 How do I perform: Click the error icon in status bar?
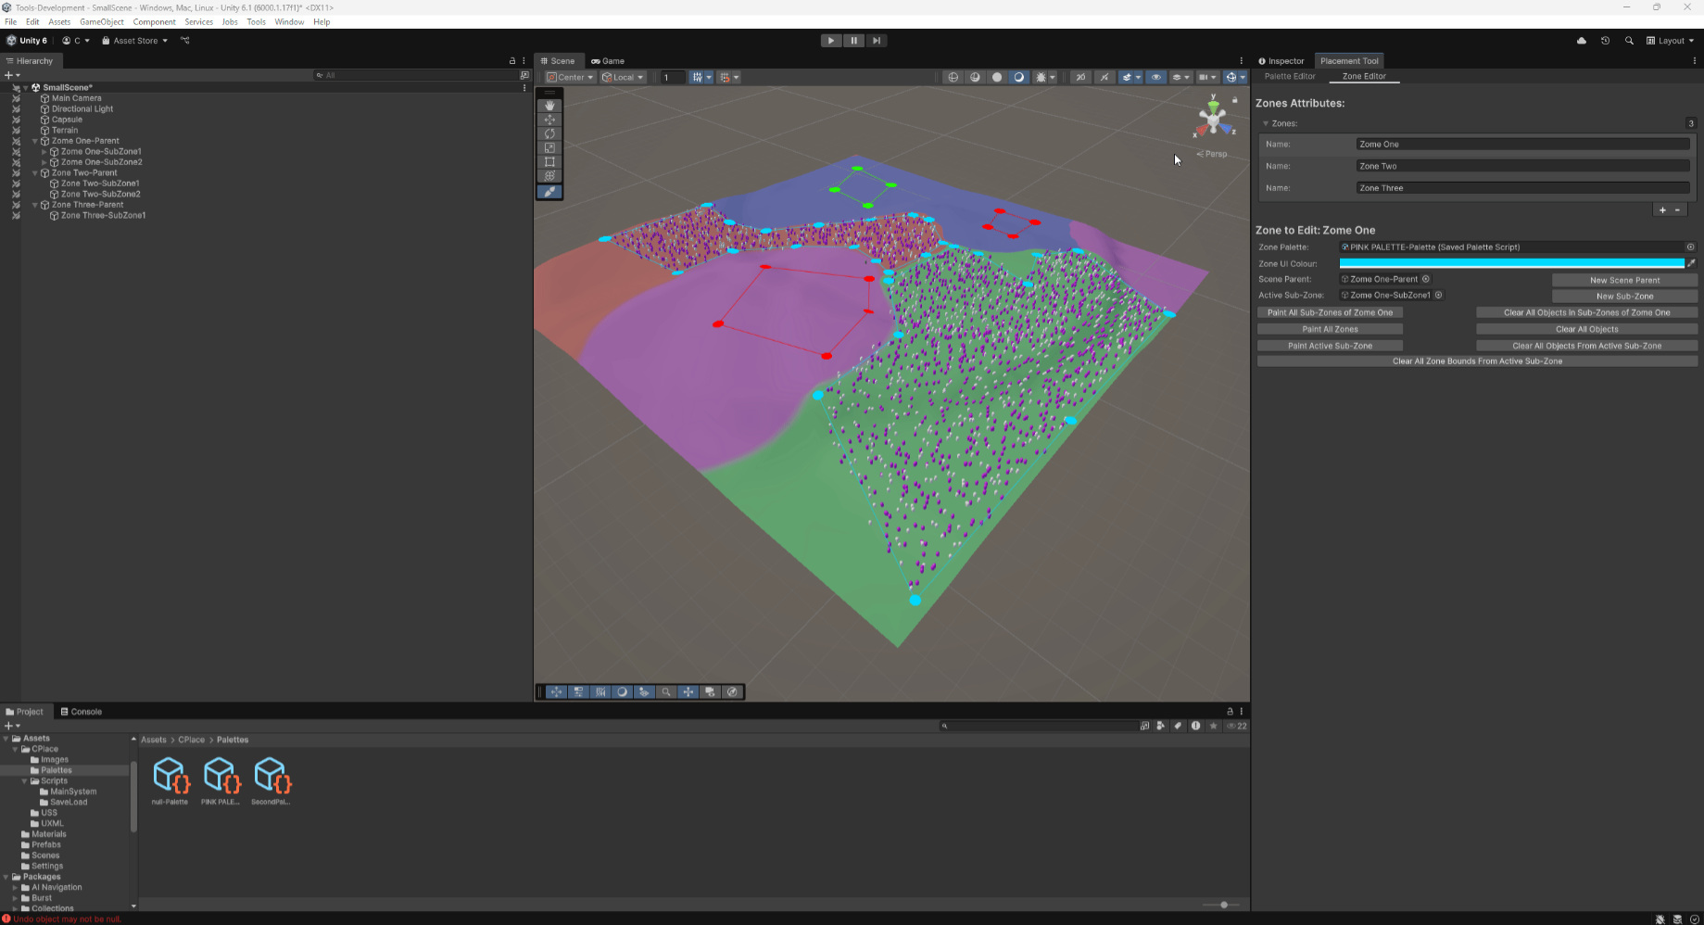point(6,919)
